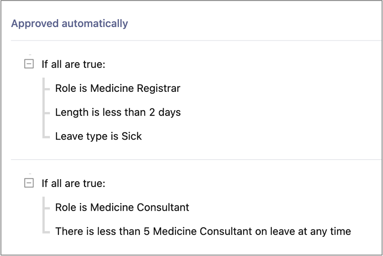Screen dimensions: 383x256
Task: Click the '2 days' length value
Action: (x=165, y=112)
